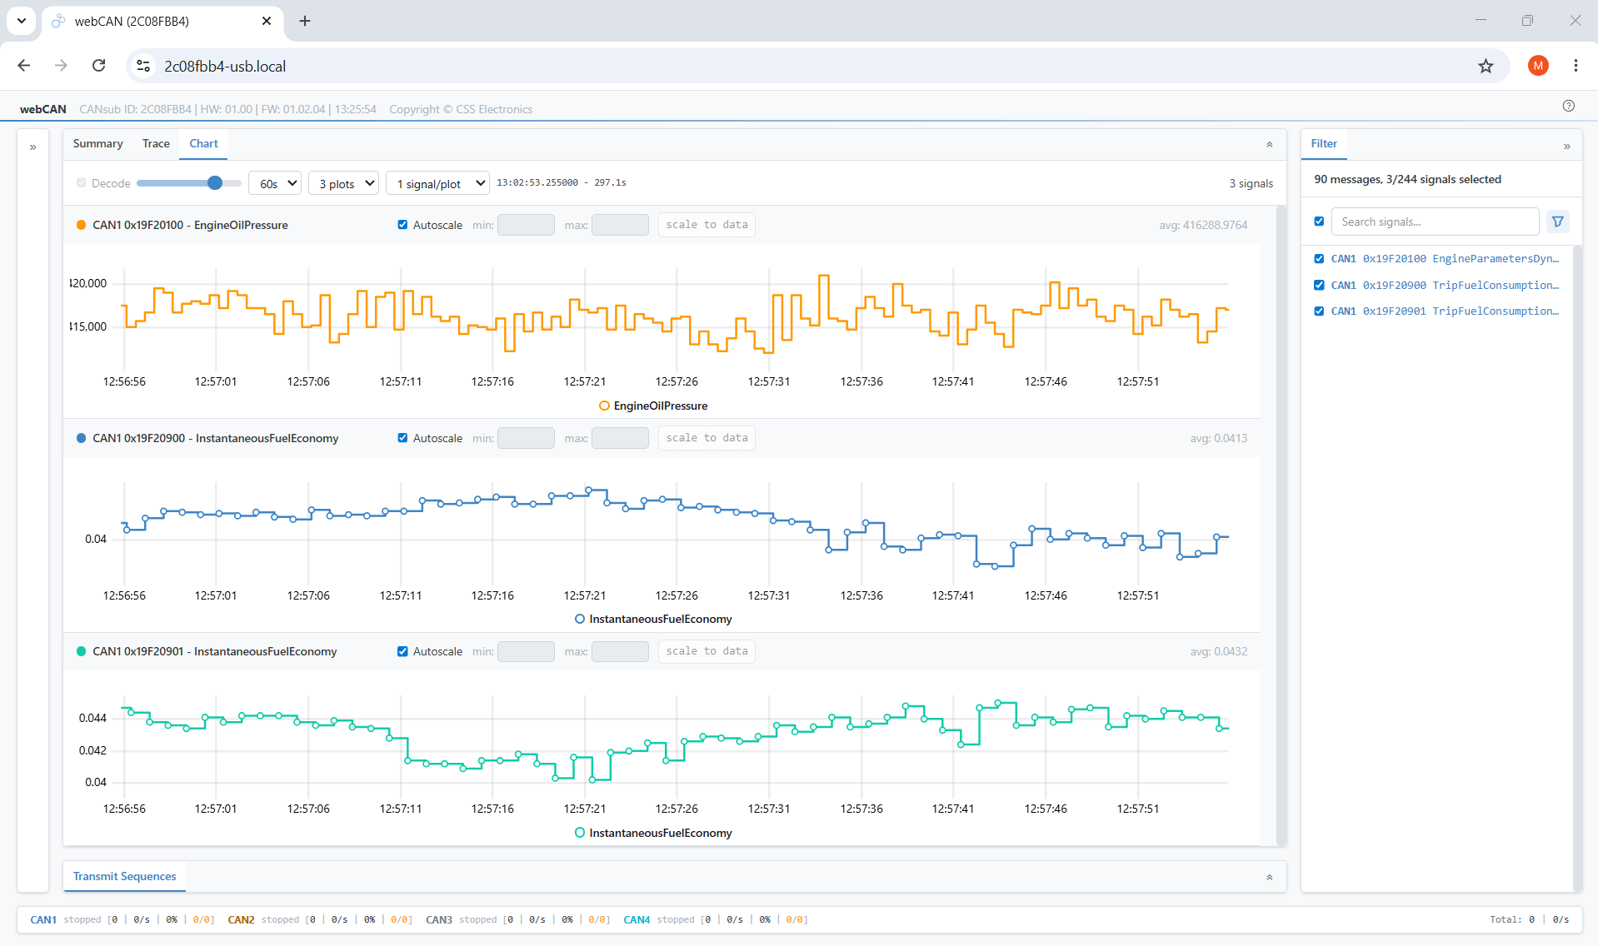Screen dimensions: 1598x946
Task: Click the avg: 416288.9764 value
Action: click(x=1203, y=225)
